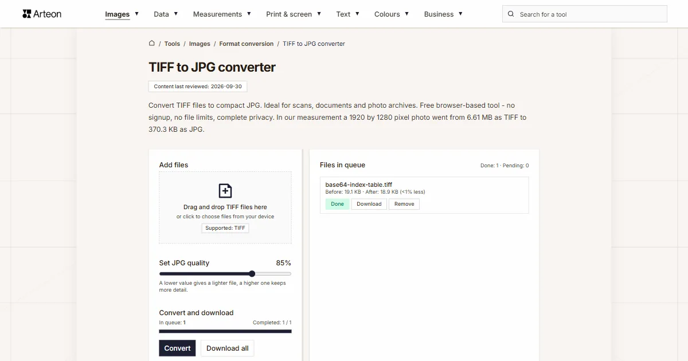688x361 pixels.
Task: Click the Download all button
Action: [x=228, y=348]
